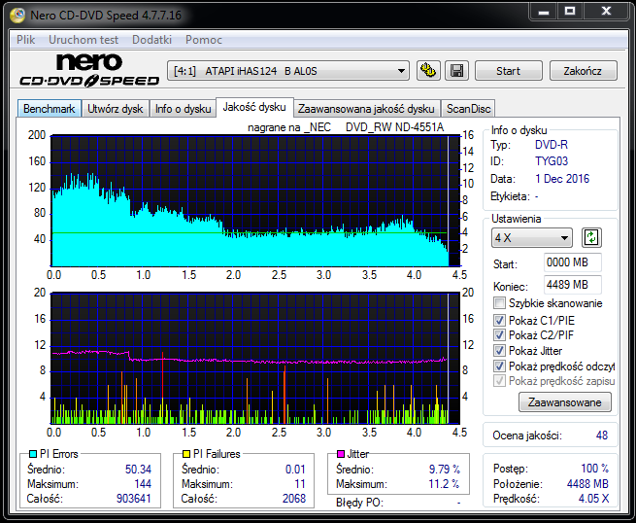The width and height of the screenshot is (636, 523).
Task: Click the Nero app icon in title bar
Action: [x=17, y=15]
